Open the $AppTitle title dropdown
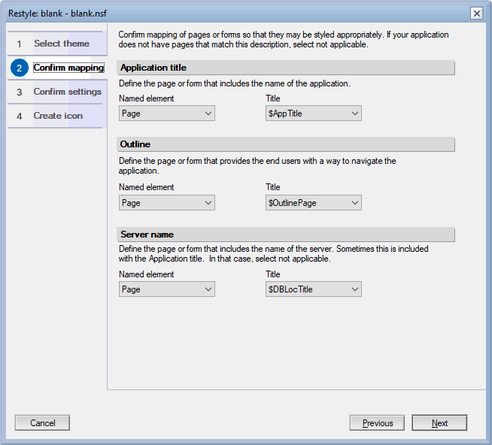This screenshot has height=445, width=492. [314, 114]
